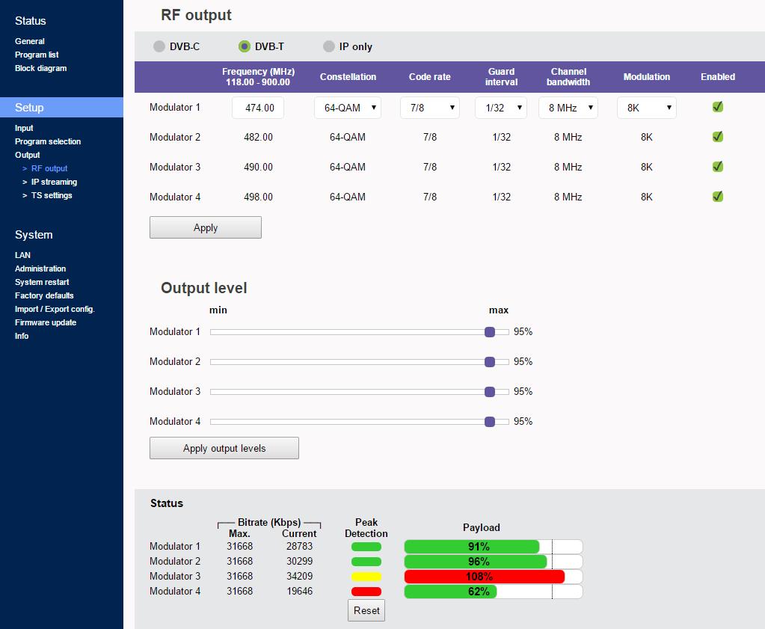Click the 474.00 frequency input field
The width and height of the screenshot is (765, 629).
pyautogui.click(x=257, y=108)
